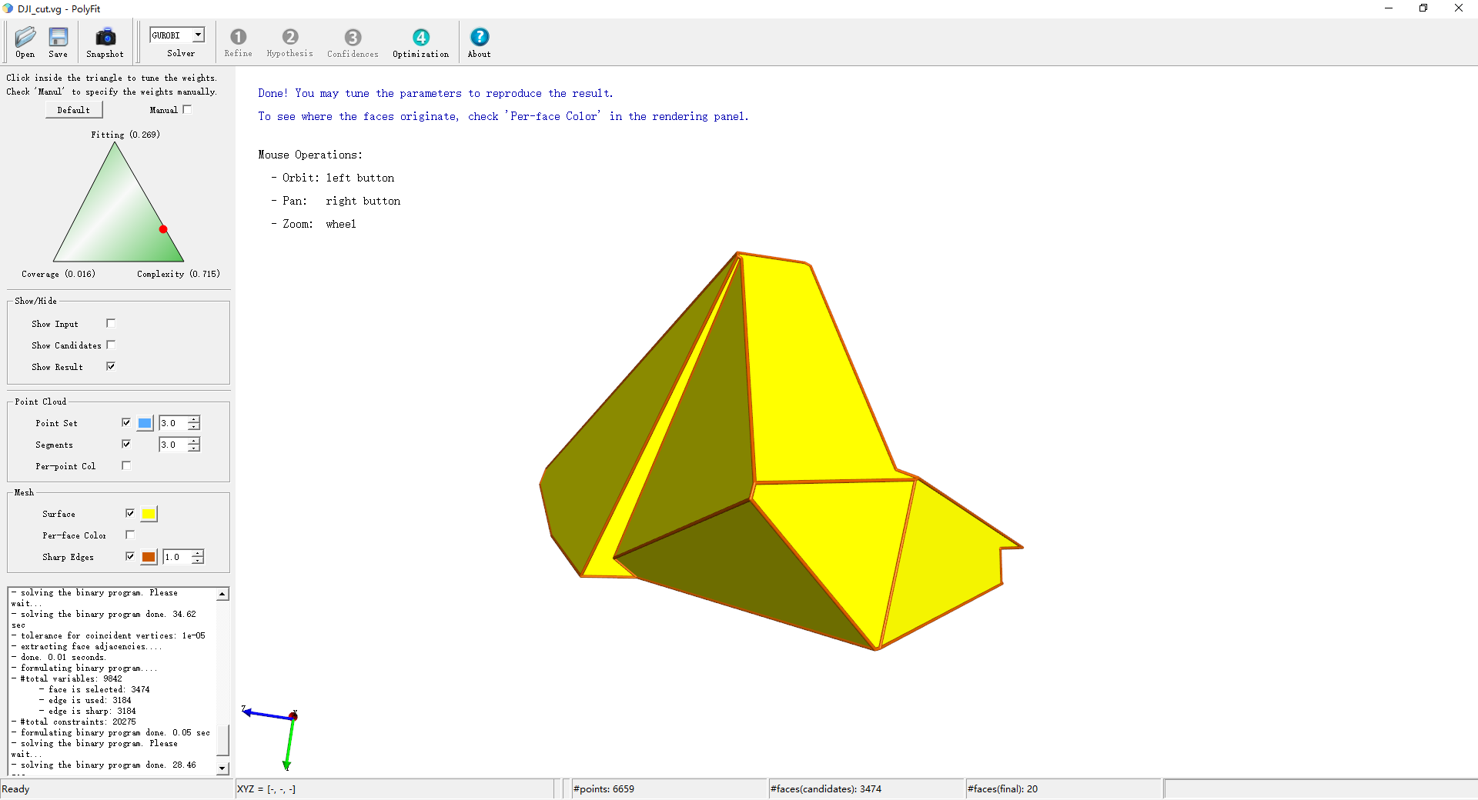Increase the Point Set size spinner
The height and width of the screenshot is (800, 1478).
pos(194,419)
